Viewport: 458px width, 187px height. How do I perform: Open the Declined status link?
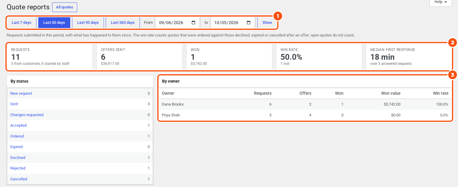coord(18,158)
